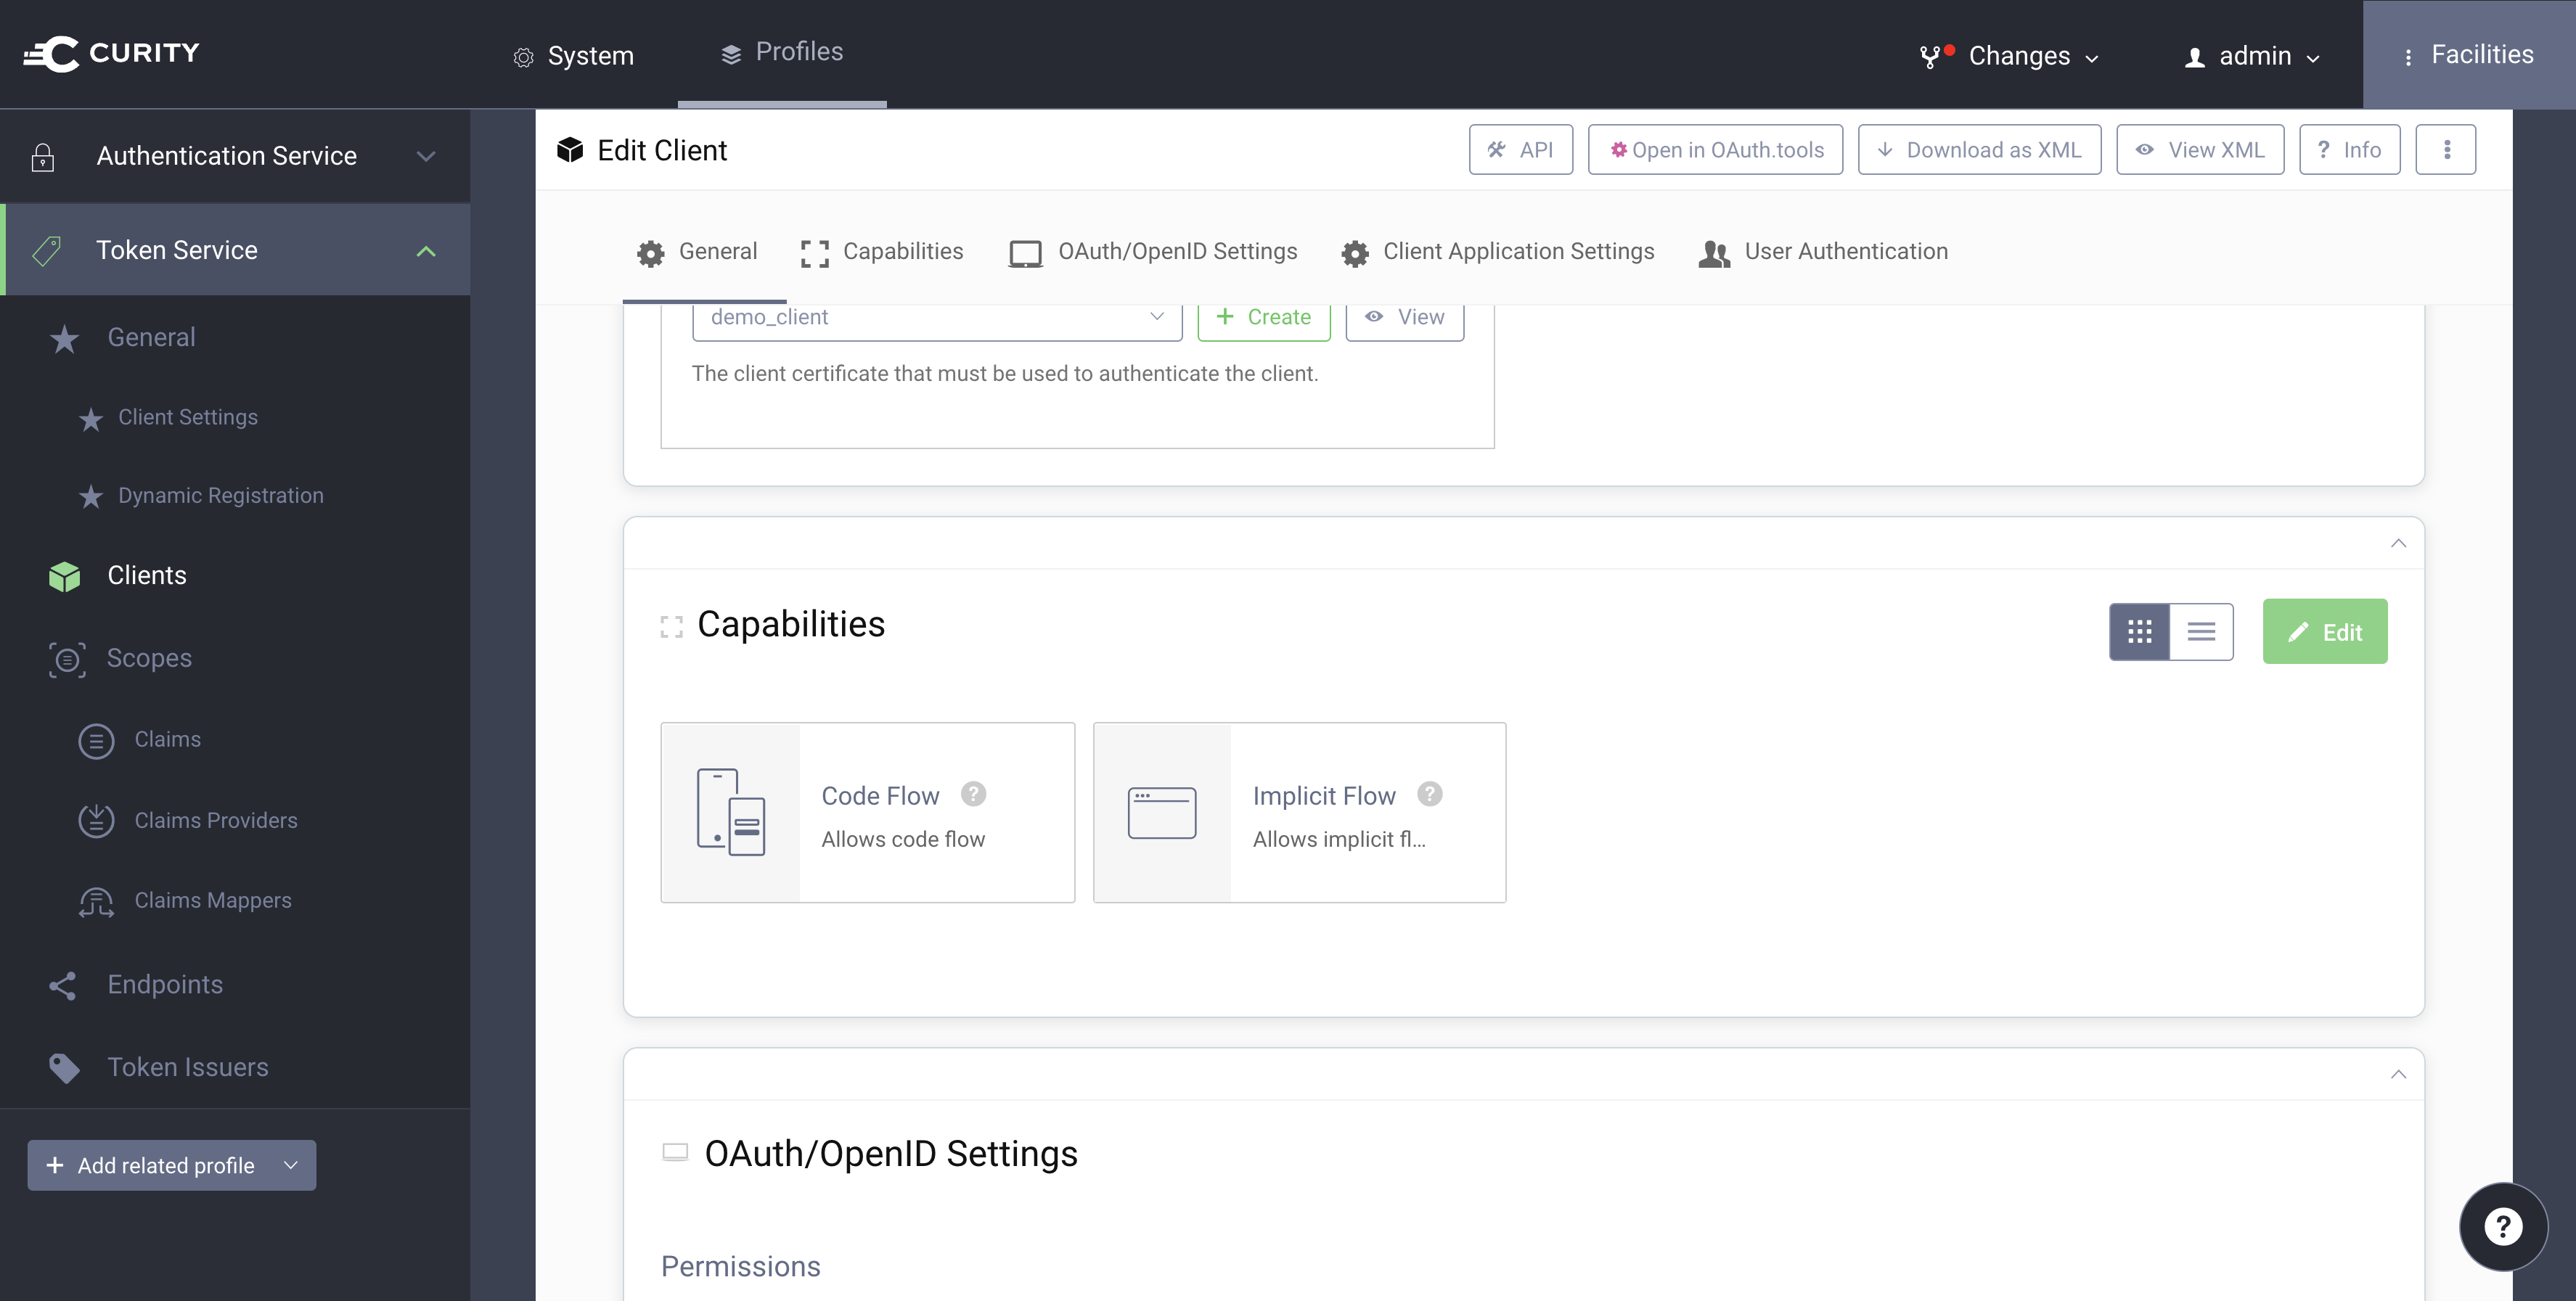Collapse the Capabilities section chevron
Image resolution: width=2576 pixels, height=1301 pixels.
[2398, 543]
